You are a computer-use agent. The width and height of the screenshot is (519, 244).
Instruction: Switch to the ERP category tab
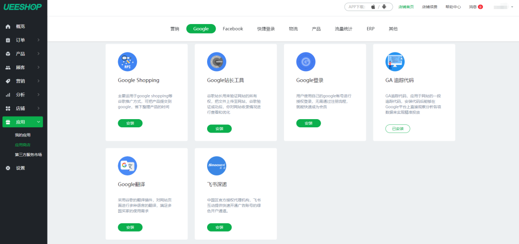pos(371,29)
